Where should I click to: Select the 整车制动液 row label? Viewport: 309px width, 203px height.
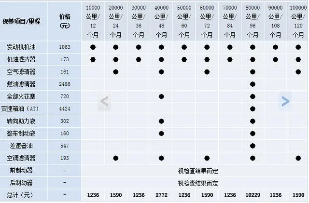[21, 134]
